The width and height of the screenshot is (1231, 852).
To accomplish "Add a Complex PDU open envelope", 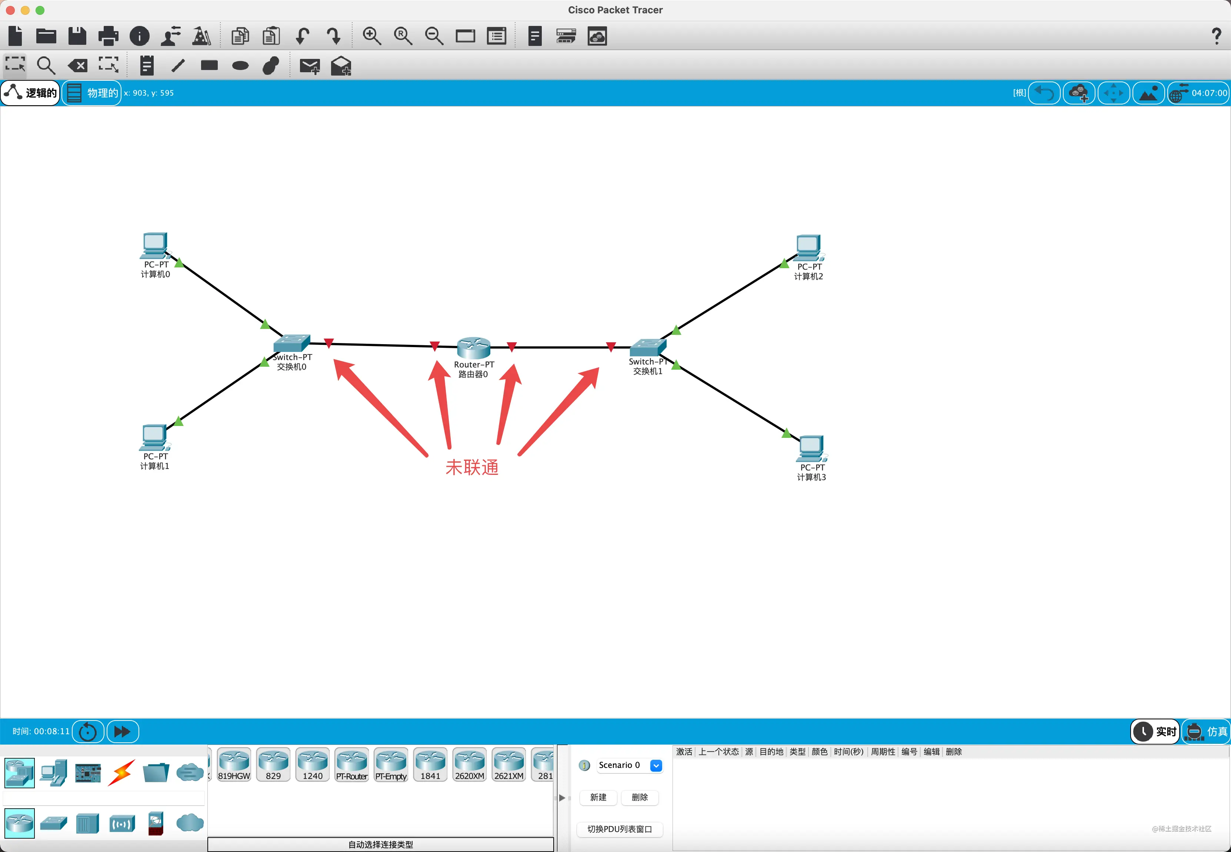I will tap(341, 66).
